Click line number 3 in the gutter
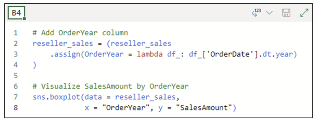319x120 pixels. 16,54
